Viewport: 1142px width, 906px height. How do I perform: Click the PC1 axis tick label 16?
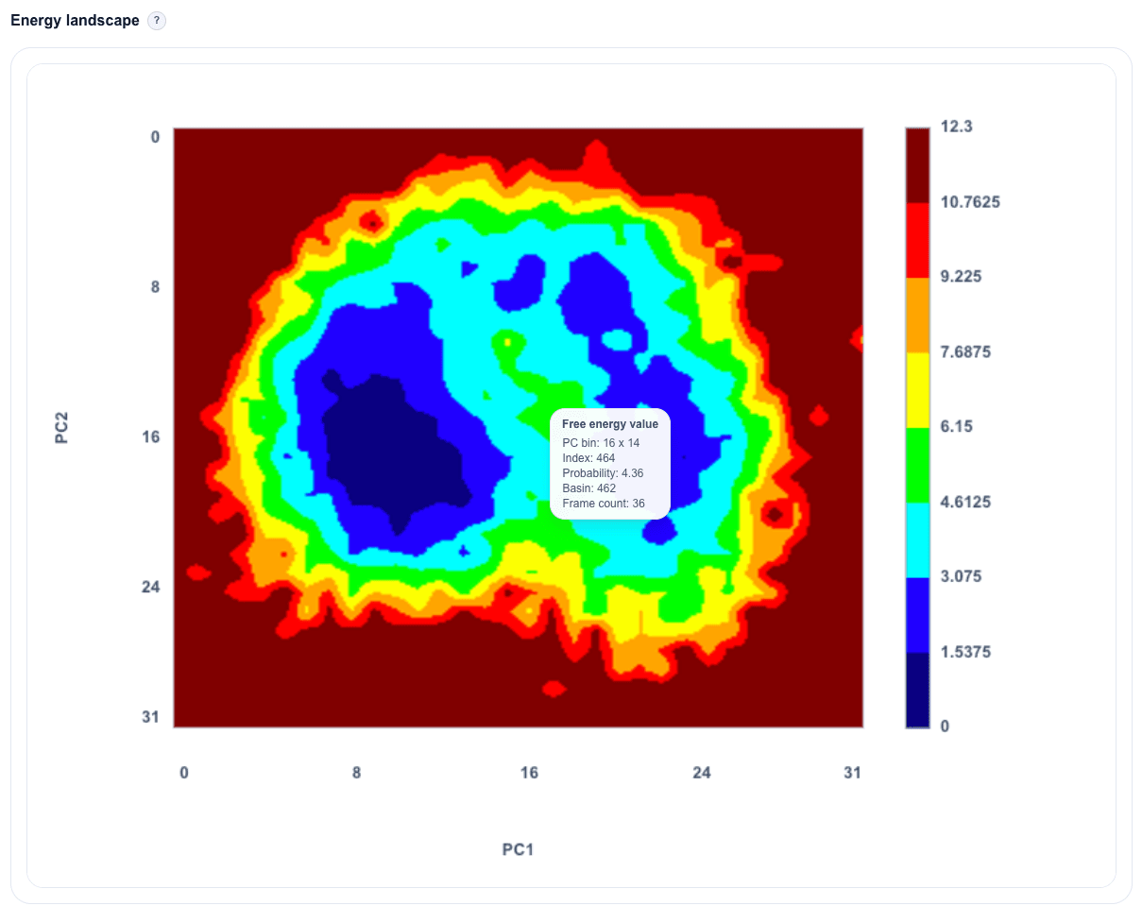point(529,773)
